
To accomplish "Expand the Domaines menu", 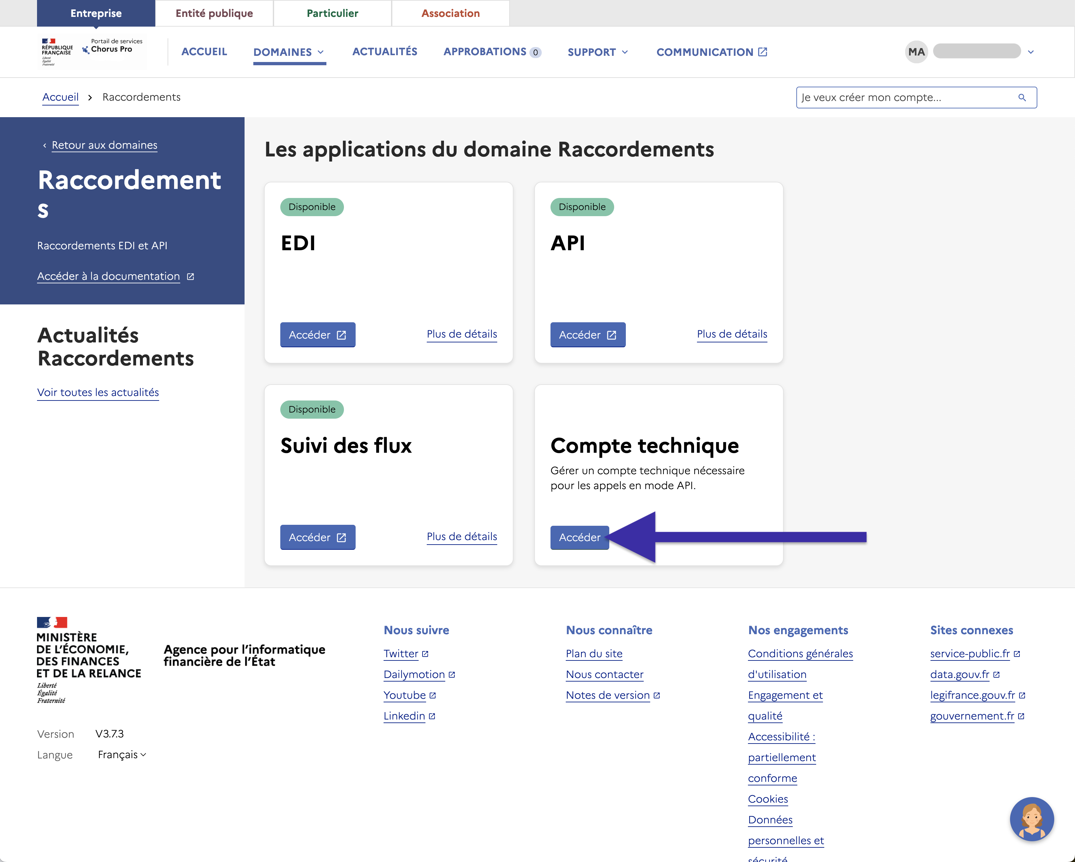I will point(289,52).
